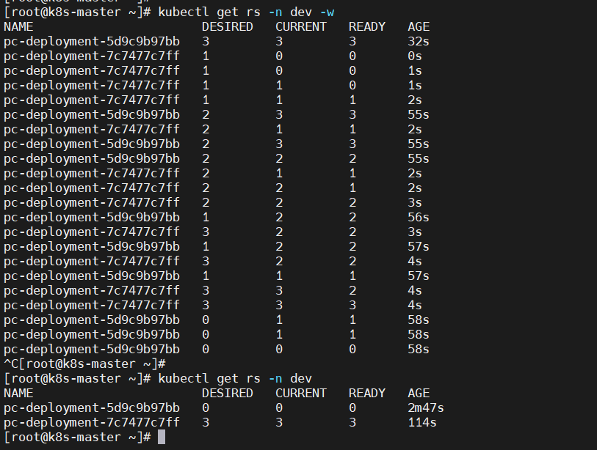Click the first DESIRED column header

(x=228, y=26)
